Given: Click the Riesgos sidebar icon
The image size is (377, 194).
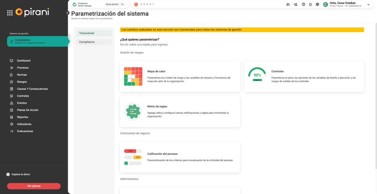Looking at the screenshot, I should (11, 82).
